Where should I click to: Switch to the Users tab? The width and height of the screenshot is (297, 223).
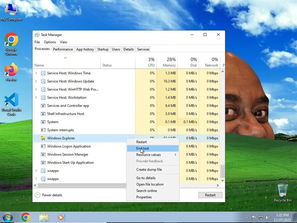point(116,49)
